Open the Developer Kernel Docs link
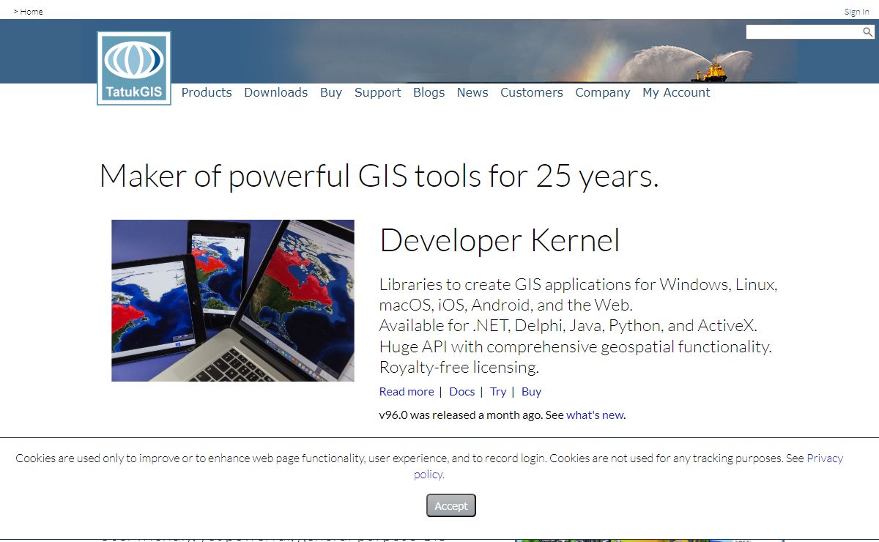This screenshot has height=542, width=879. [x=462, y=392]
